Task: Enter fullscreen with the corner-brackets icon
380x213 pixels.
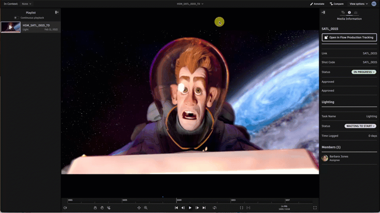Action: (x=315, y=208)
